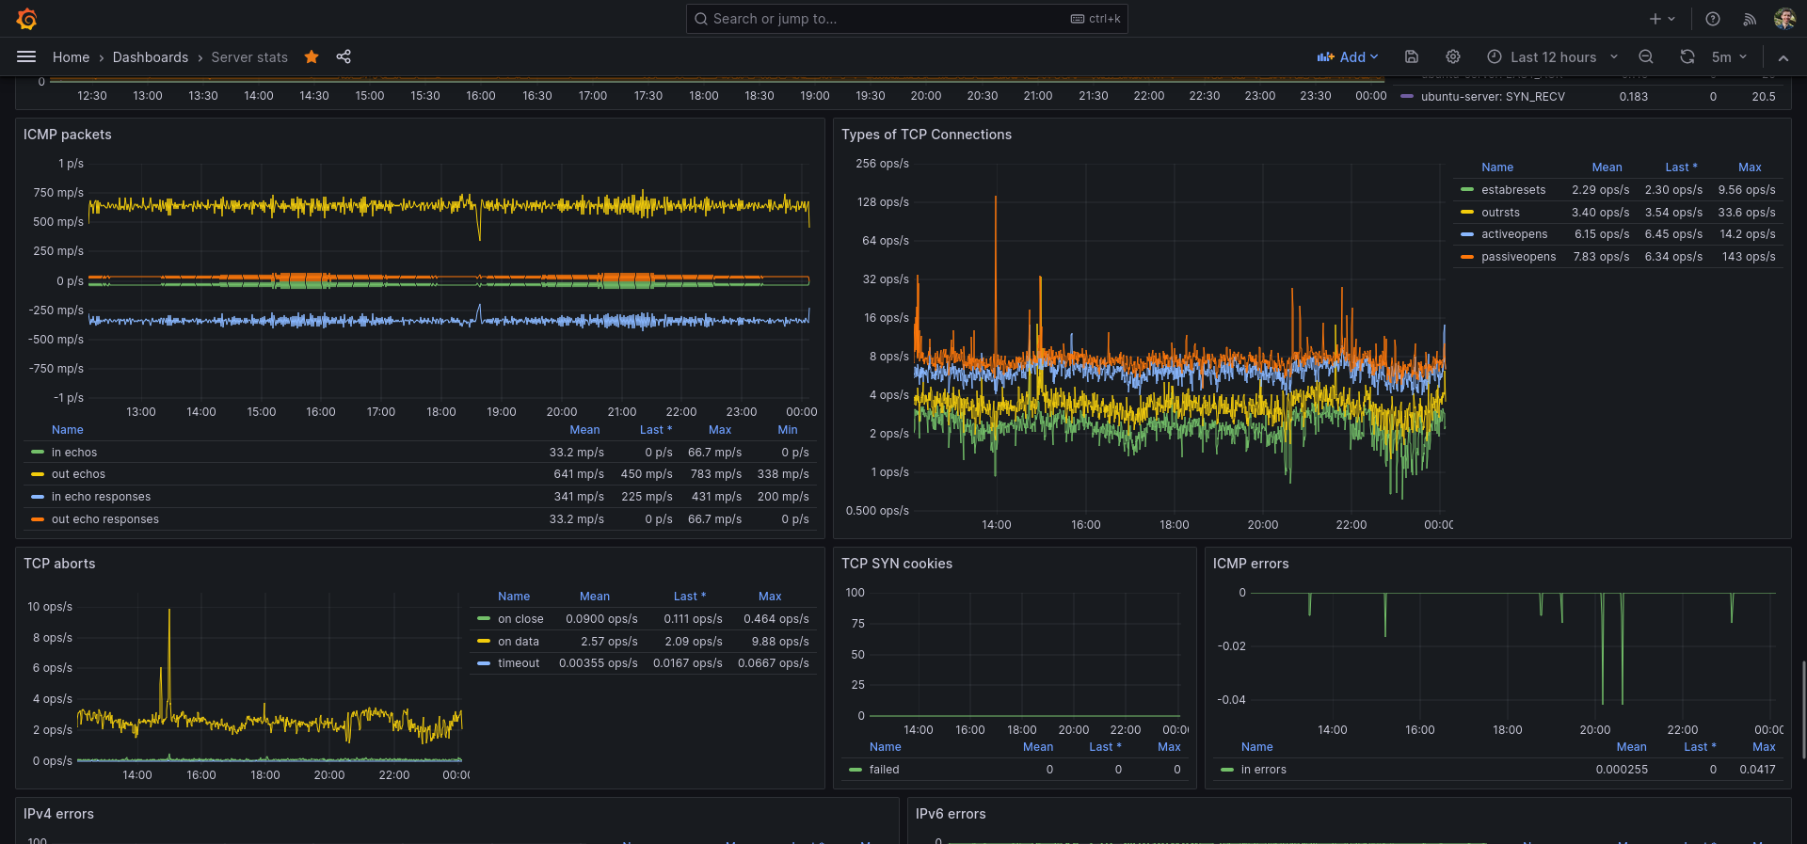Image resolution: width=1807 pixels, height=844 pixels.
Task: Click the Grafana logo icon
Action: point(26,19)
